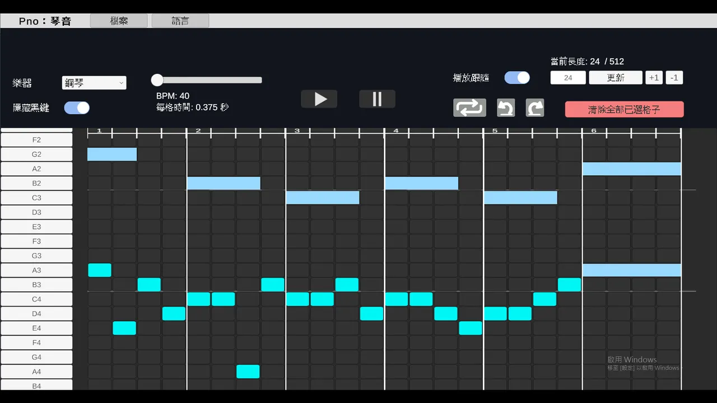This screenshot has height=403, width=717.
Task: Click measure 1 marker on timeline ruler
Action: point(99,131)
